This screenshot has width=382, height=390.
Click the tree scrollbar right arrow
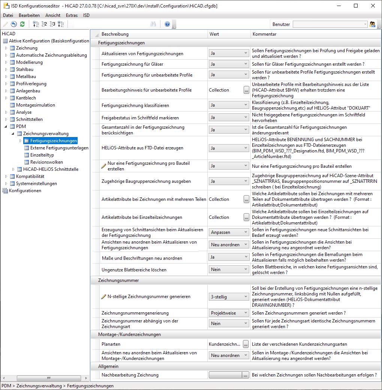tap(86, 378)
